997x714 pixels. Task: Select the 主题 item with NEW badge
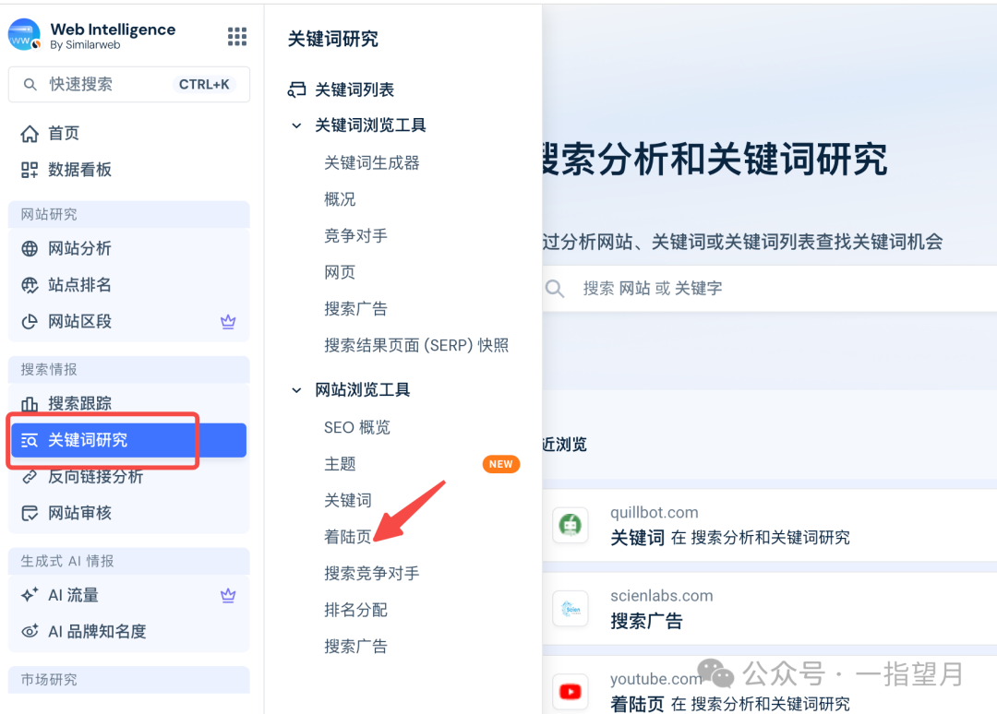pos(341,464)
